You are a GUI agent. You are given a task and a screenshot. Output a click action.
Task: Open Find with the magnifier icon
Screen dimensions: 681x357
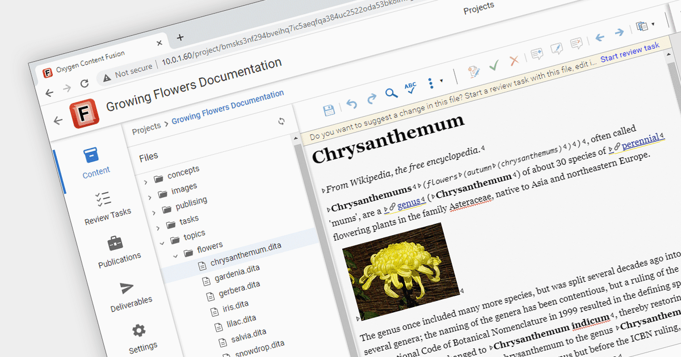(x=391, y=93)
